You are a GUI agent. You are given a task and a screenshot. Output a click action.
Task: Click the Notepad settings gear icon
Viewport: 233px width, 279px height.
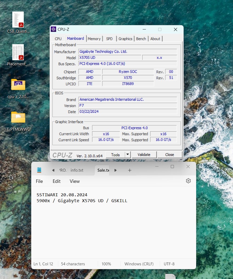coord(188,181)
